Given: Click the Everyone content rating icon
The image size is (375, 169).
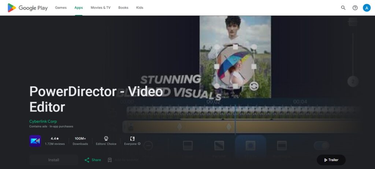Looking at the screenshot, I should pyautogui.click(x=132, y=138).
